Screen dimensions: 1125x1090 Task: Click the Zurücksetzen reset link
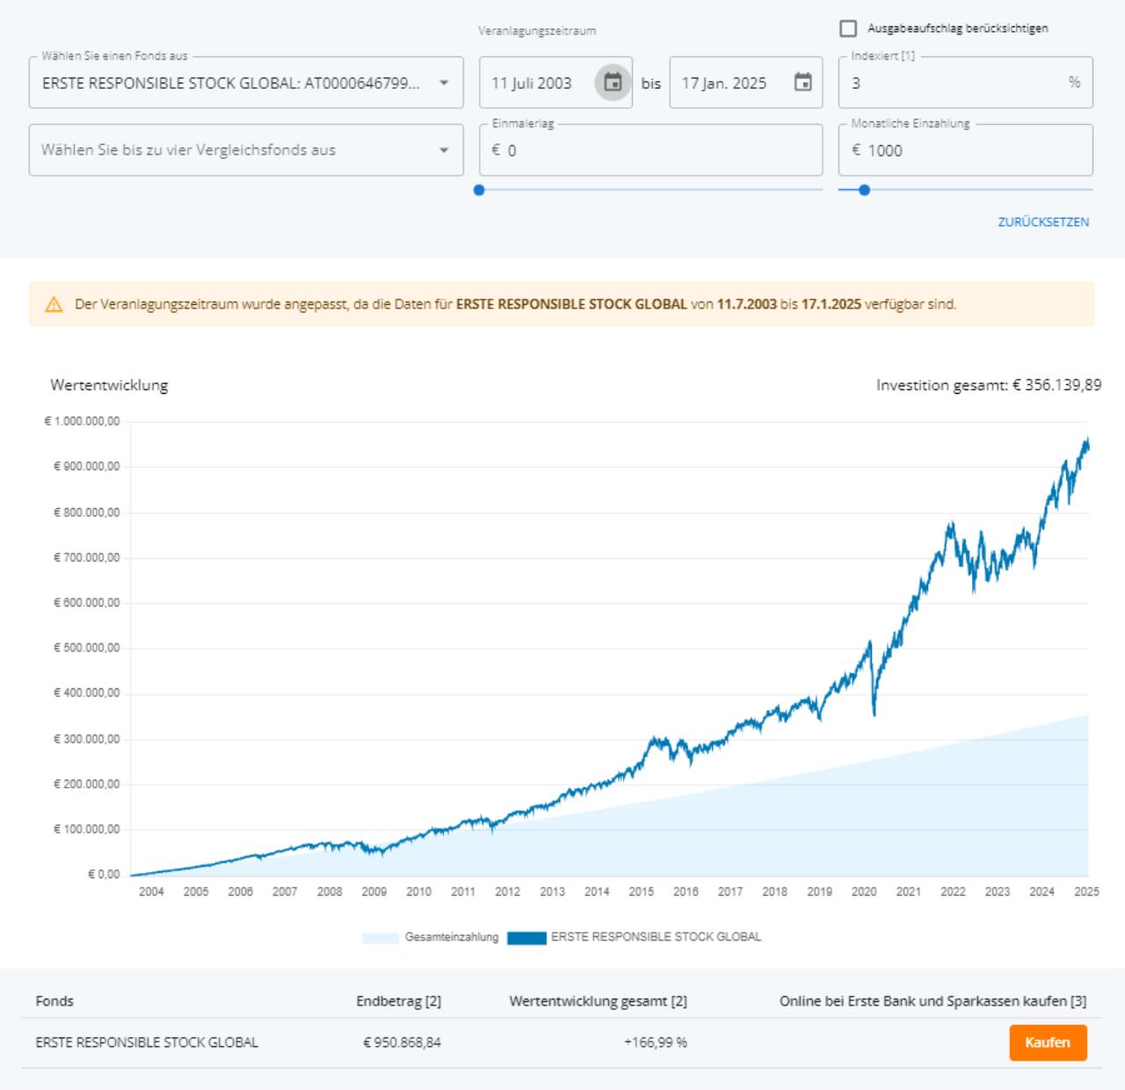1042,222
